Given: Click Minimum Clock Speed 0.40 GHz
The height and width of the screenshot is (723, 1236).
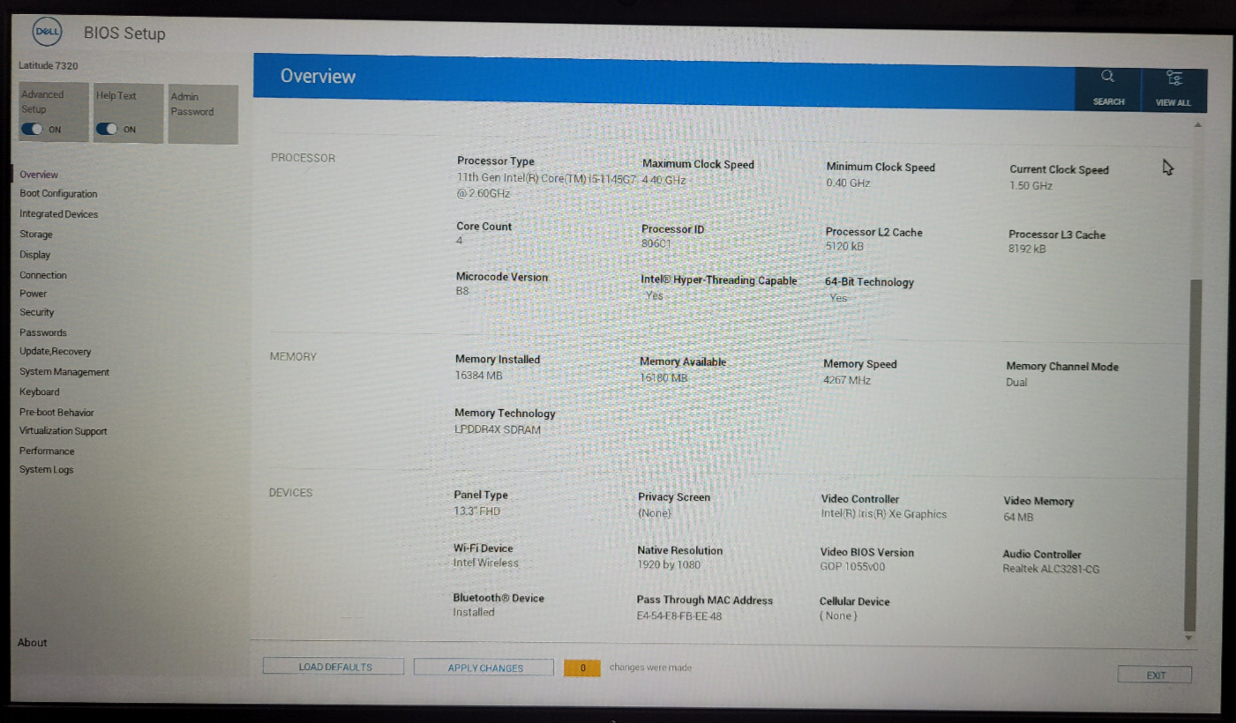Looking at the screenshot, I should [848, 183].
